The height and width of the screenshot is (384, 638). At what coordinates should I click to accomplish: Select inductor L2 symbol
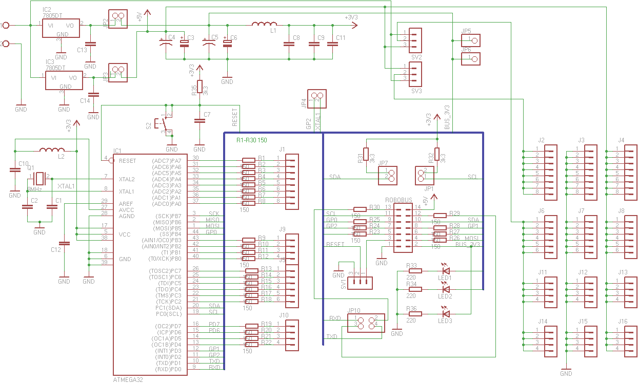52,150
